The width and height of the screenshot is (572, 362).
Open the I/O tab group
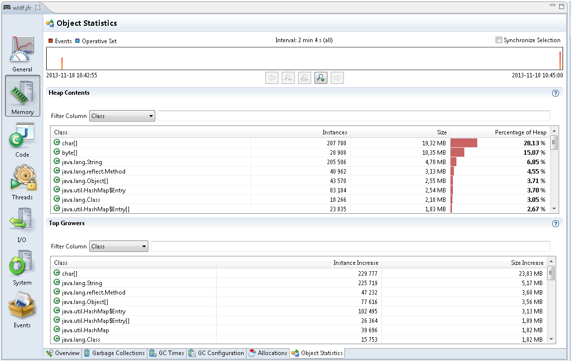[x=22, y=224]
